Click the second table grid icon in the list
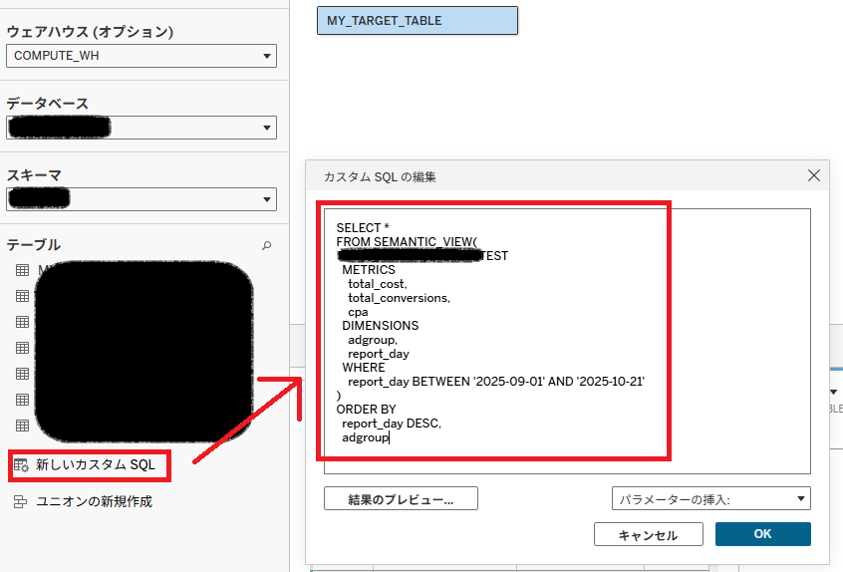The width and height of the screenshot is (843, 572). pos(22,296)
